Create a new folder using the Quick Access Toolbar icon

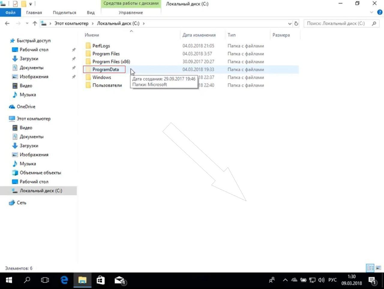coord(23,4)
